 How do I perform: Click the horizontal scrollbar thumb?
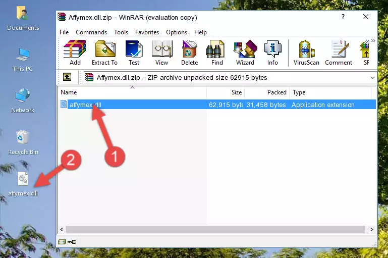tap(215, 229)
